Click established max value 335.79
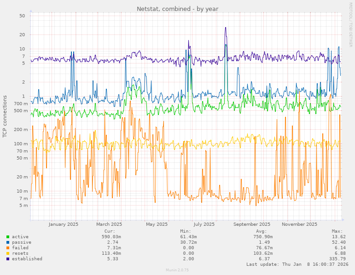 pyautogui.click(x=338, y=259)
